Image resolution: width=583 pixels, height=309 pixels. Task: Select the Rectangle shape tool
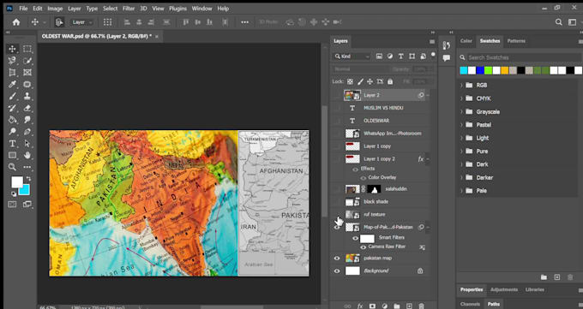(12, 155)
